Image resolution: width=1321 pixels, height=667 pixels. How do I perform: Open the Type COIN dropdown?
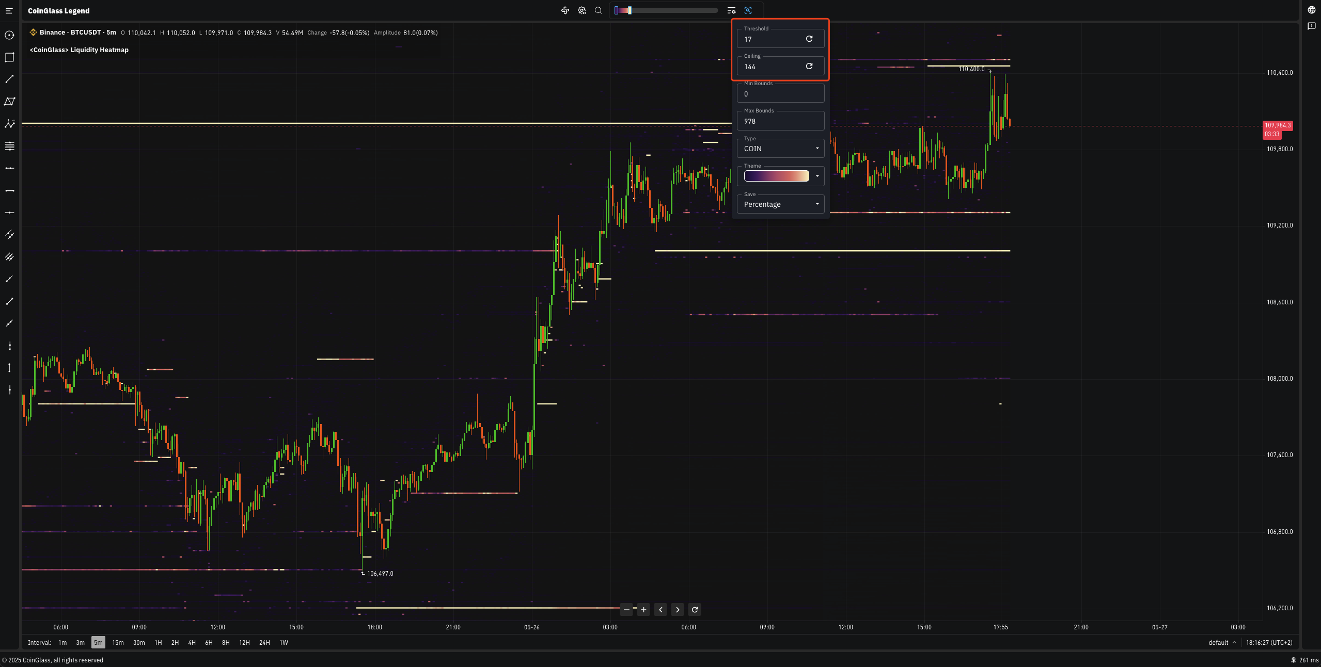pos(780,149)
